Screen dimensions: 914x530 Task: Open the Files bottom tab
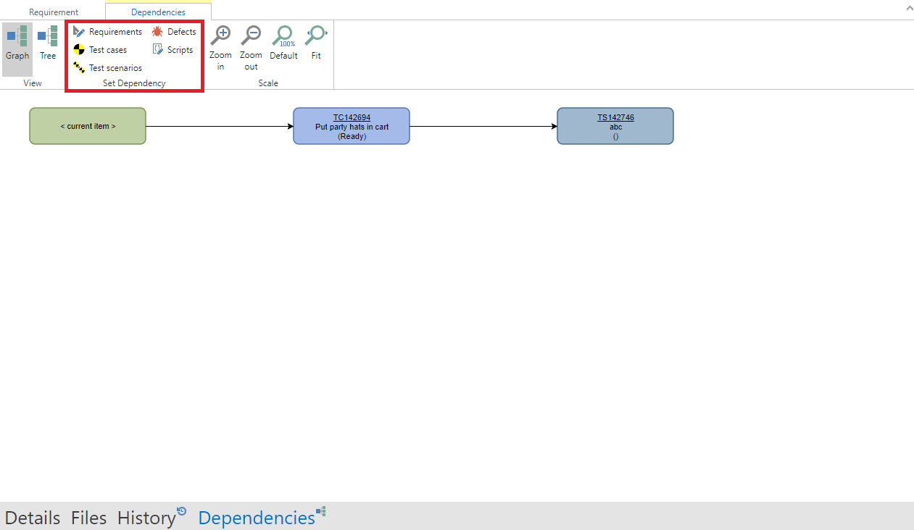[x=88, y=518]
